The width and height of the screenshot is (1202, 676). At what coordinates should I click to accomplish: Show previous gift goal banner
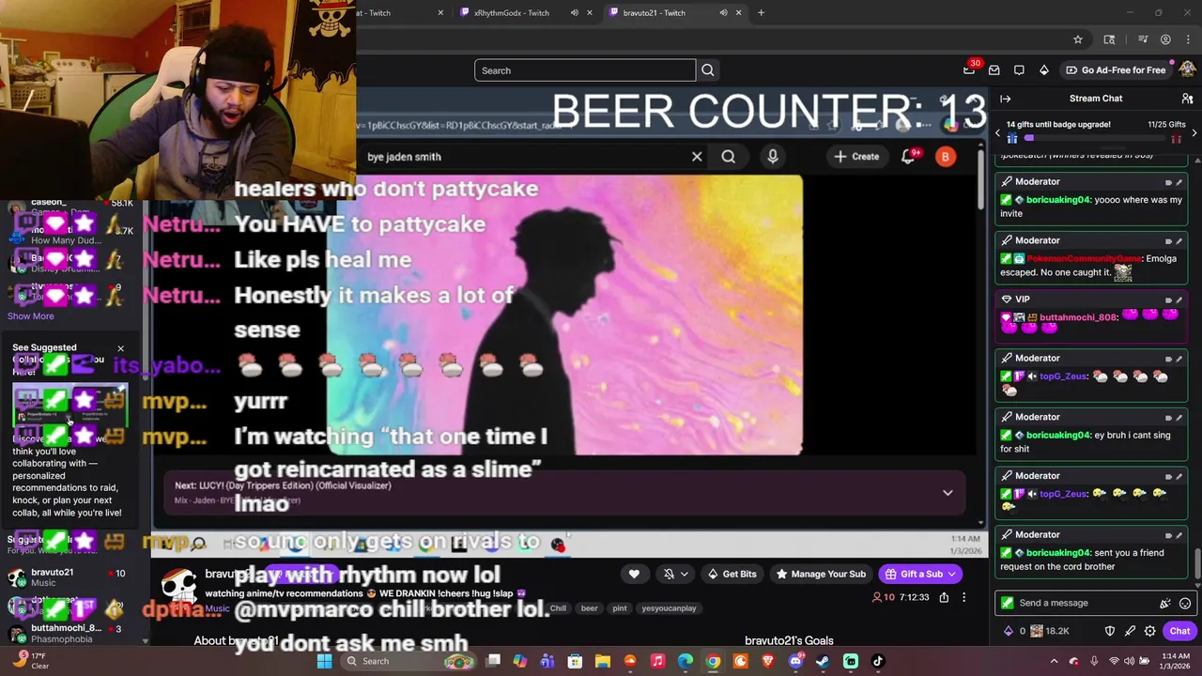click(998, 132)
